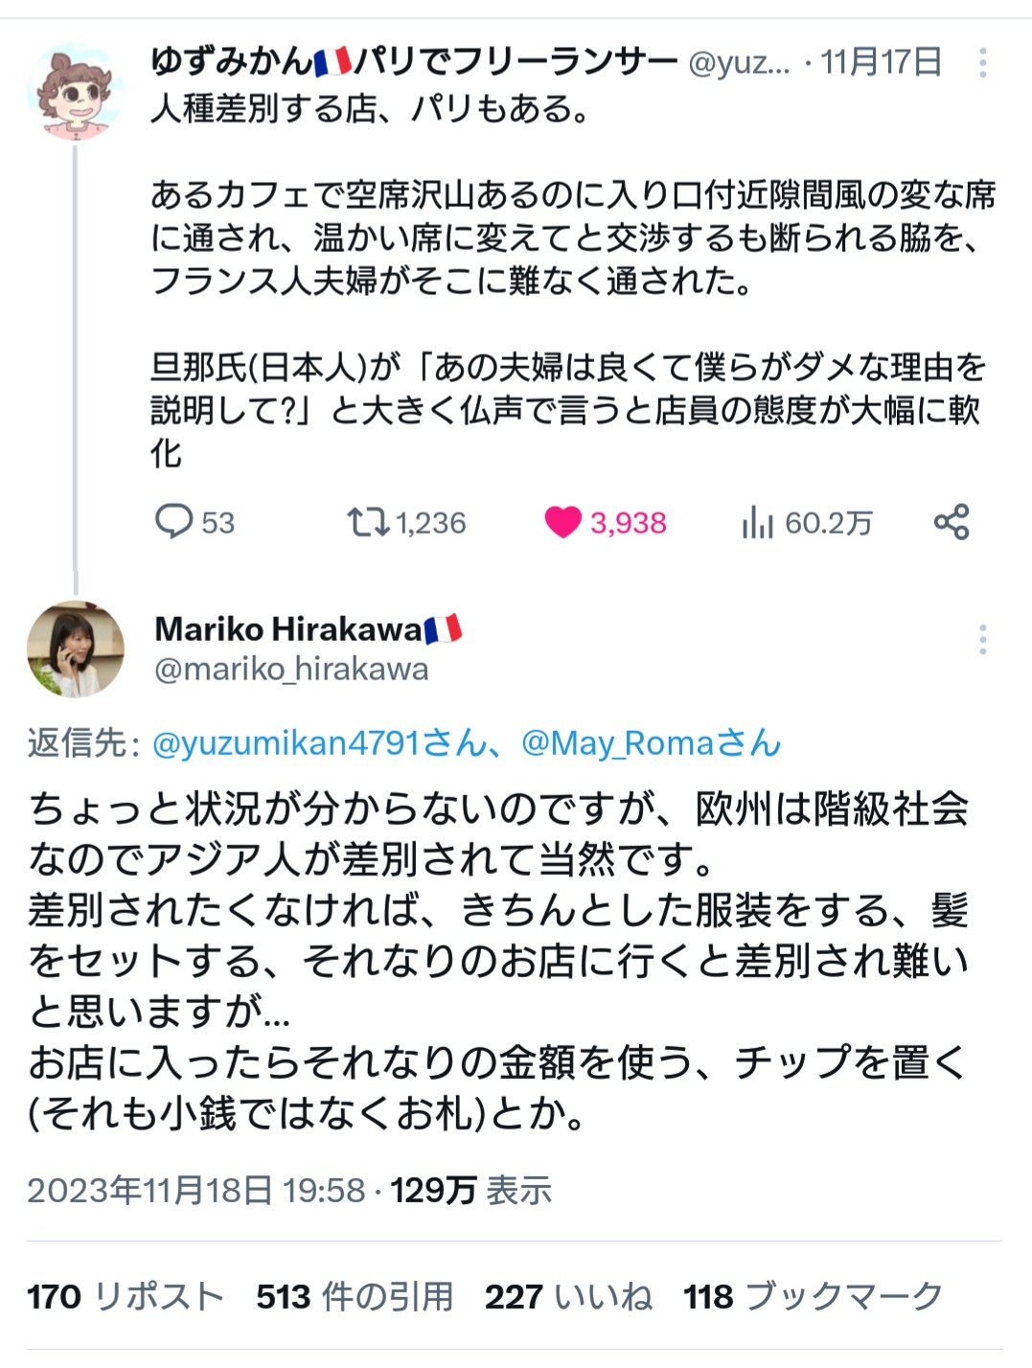Open Mariko Hirakawa profile photo
The height and width of the screenshot is (1368, 1032).
pyautogui.click(x=75, y=649)
